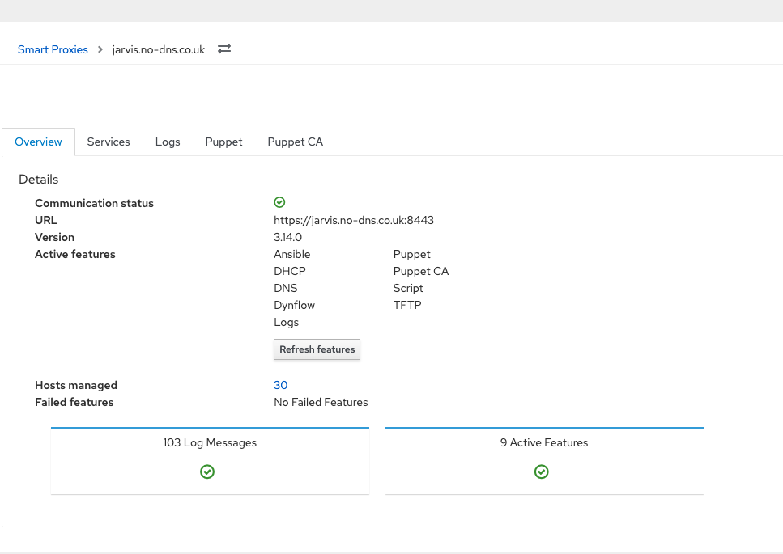The width and height of the screenshot is (783, 554).
Task: Select the Overview tab
Action: pos(38,142)
